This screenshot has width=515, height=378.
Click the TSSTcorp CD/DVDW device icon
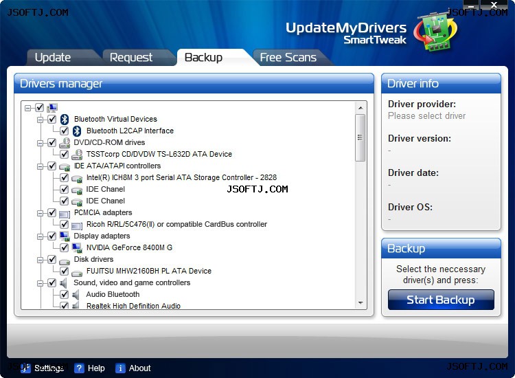pyautogui.click(x=77, y=154)
